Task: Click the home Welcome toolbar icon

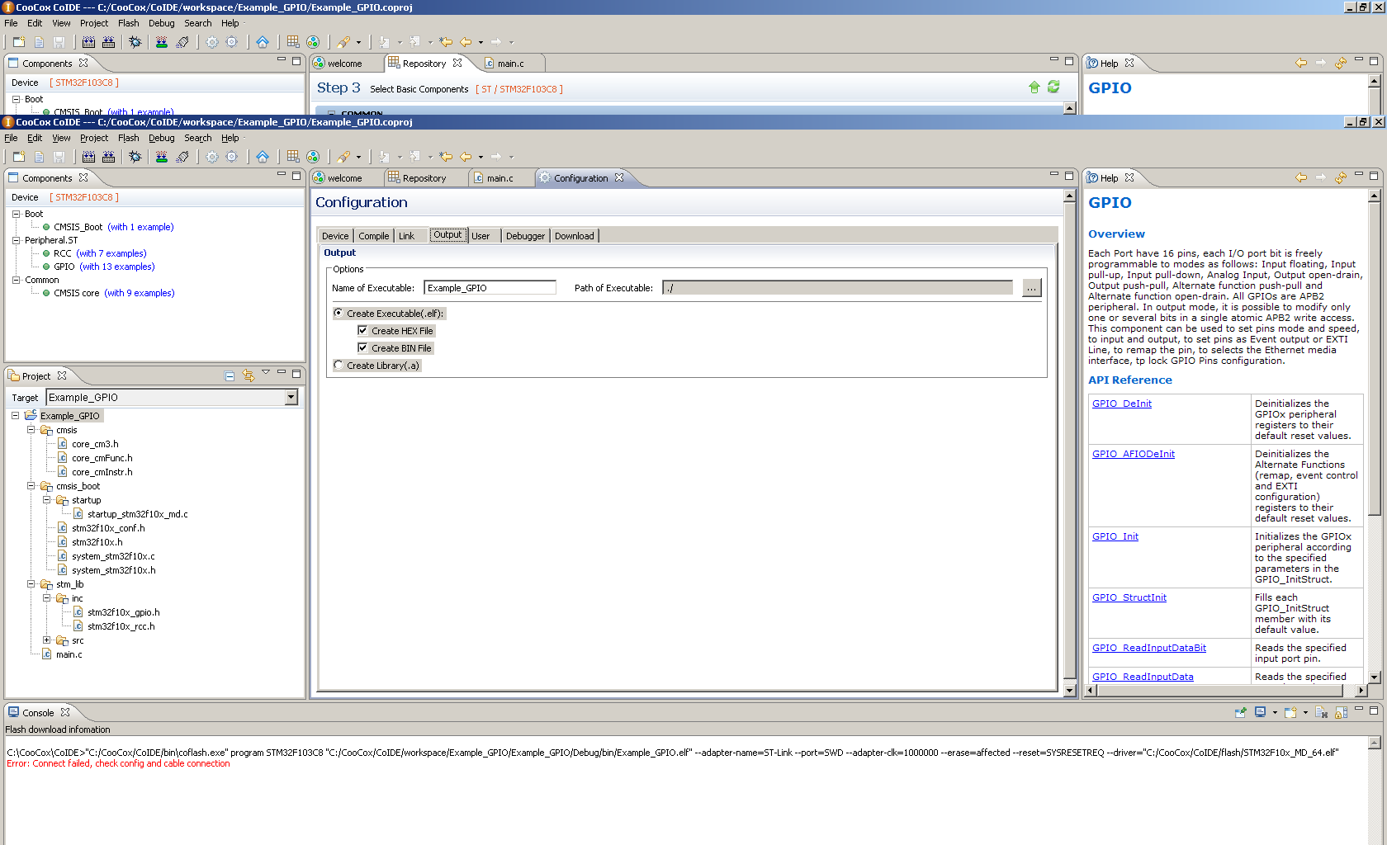Action: click(263, 157)
